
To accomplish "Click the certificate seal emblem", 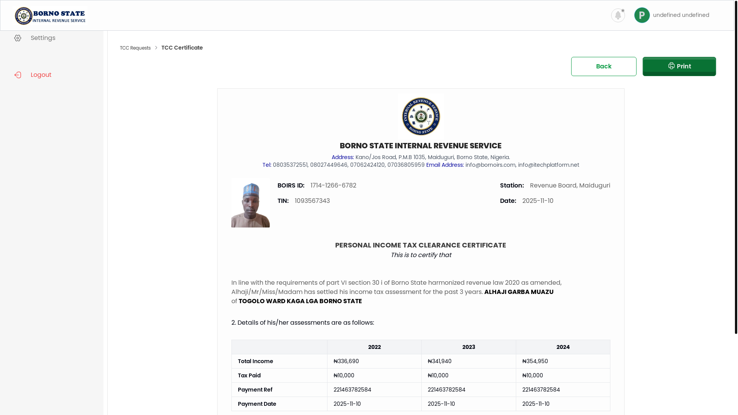I will (x=421, y=116).
